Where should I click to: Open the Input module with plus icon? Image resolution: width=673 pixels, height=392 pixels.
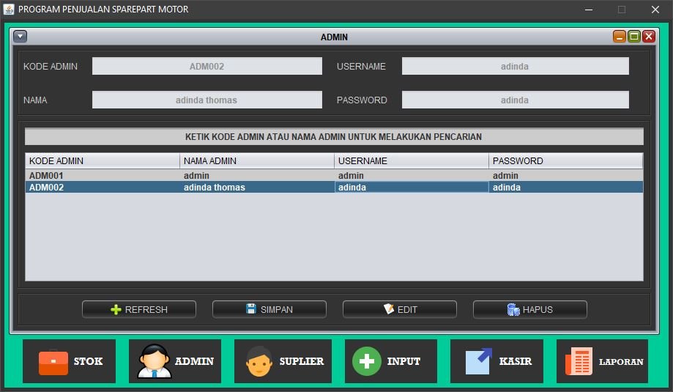click(390, 361)
